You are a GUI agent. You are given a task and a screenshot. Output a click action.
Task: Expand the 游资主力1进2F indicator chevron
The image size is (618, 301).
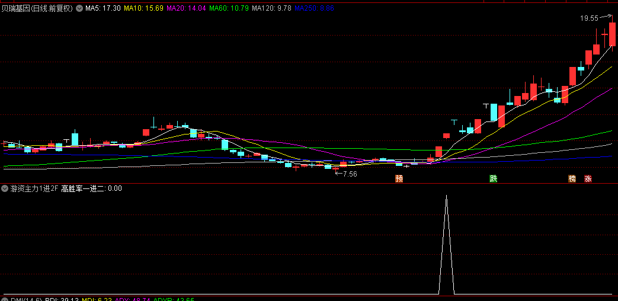[5, 188]
